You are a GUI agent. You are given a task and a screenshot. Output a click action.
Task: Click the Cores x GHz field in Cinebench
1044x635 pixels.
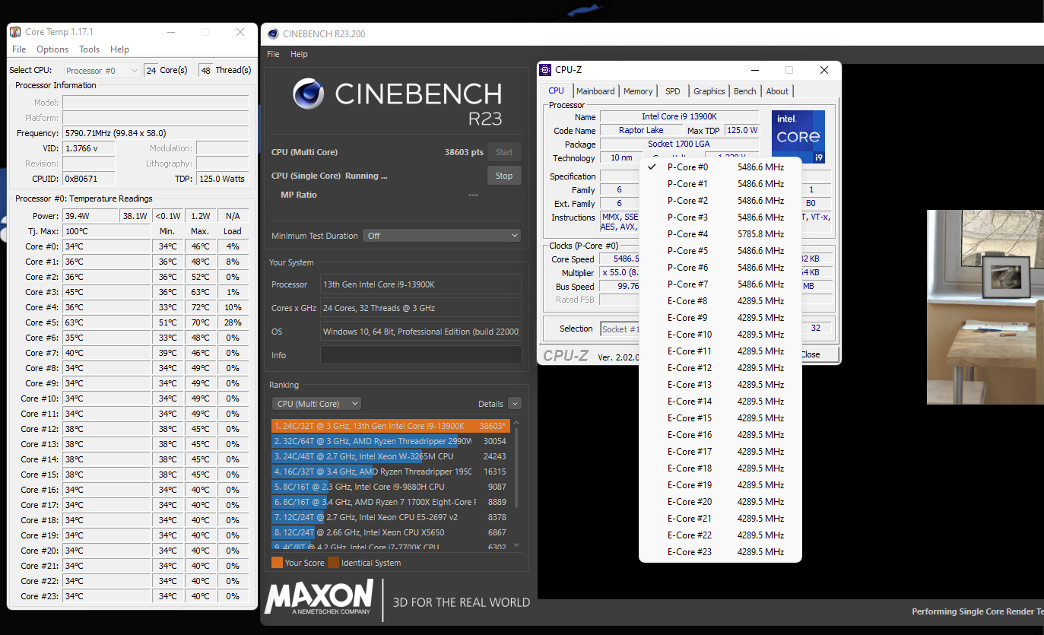[x=420, y=308]
